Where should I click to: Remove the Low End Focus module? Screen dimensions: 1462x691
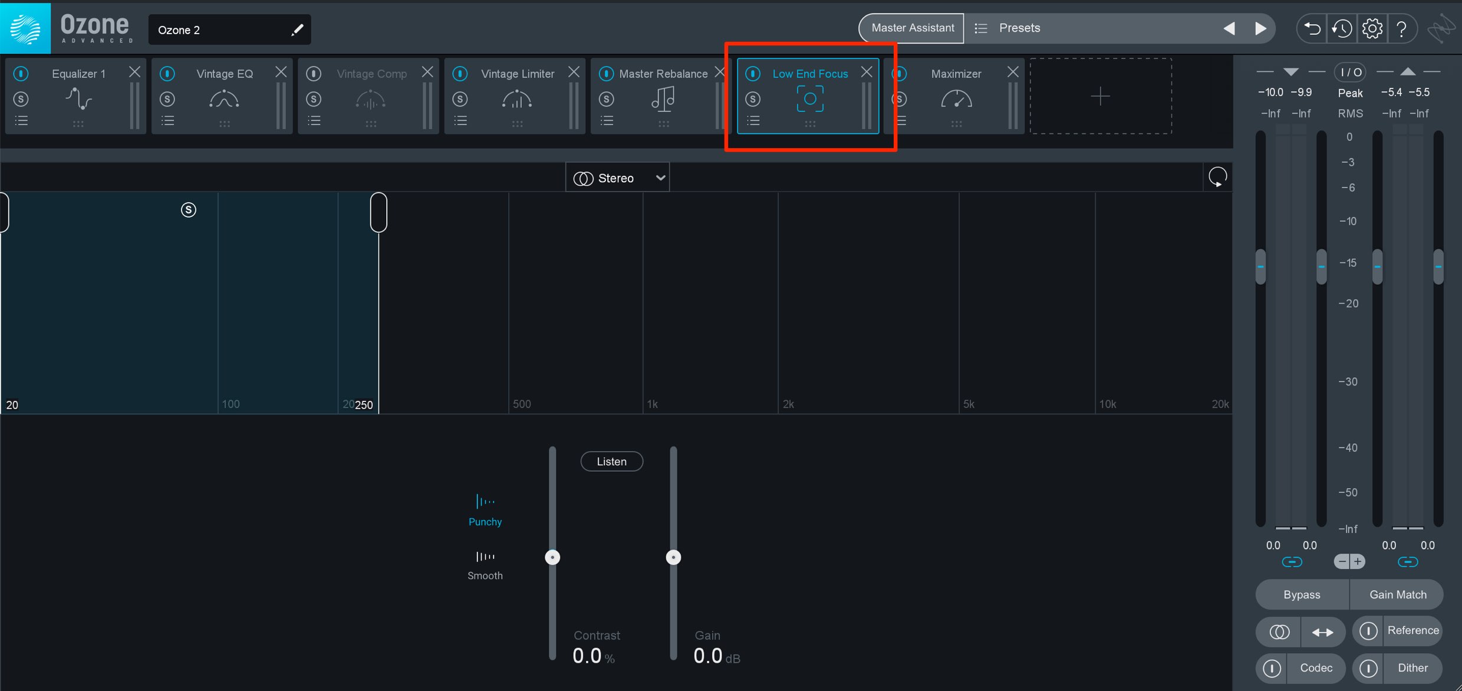pyautogui.click(x=867, y=72)
